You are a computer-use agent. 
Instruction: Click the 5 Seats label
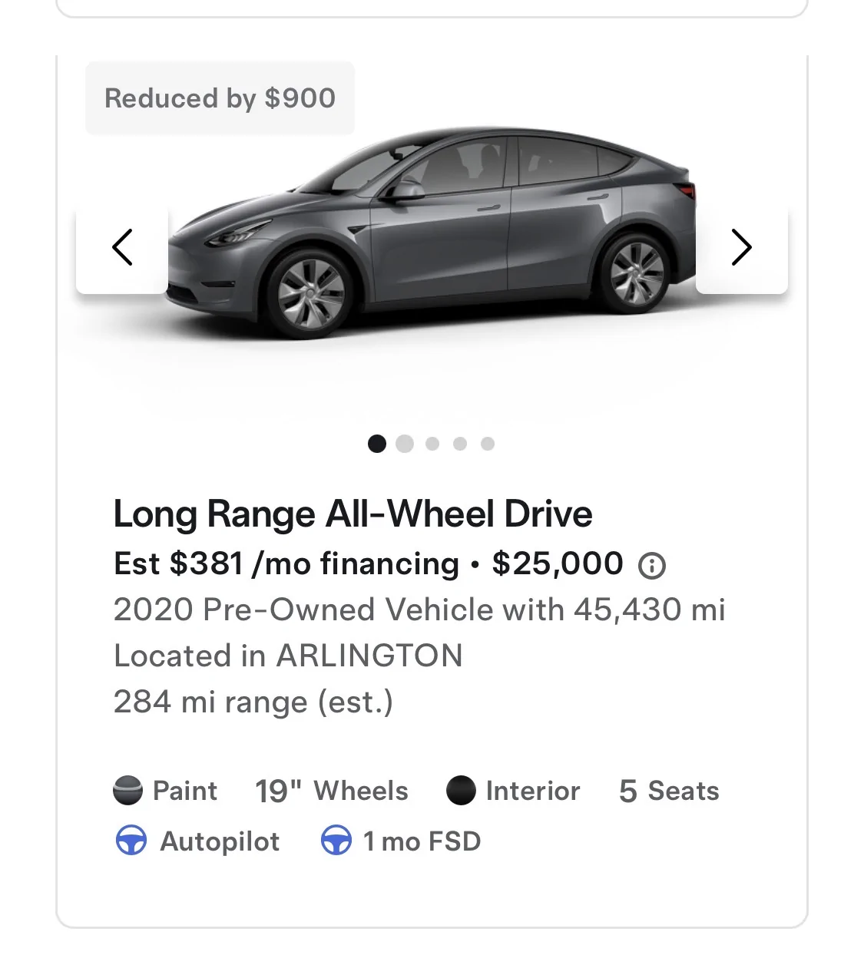[669, 791]
